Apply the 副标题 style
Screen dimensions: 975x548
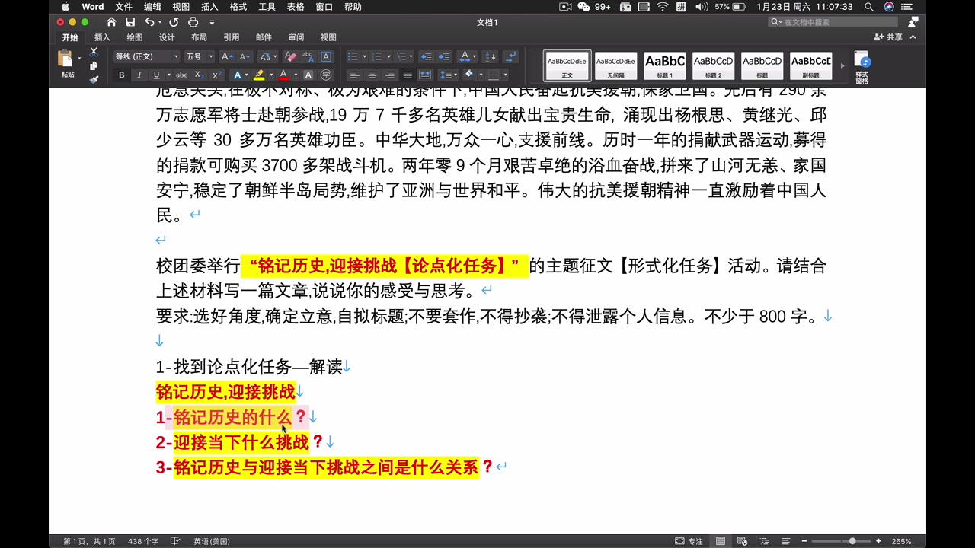point(811,66)
